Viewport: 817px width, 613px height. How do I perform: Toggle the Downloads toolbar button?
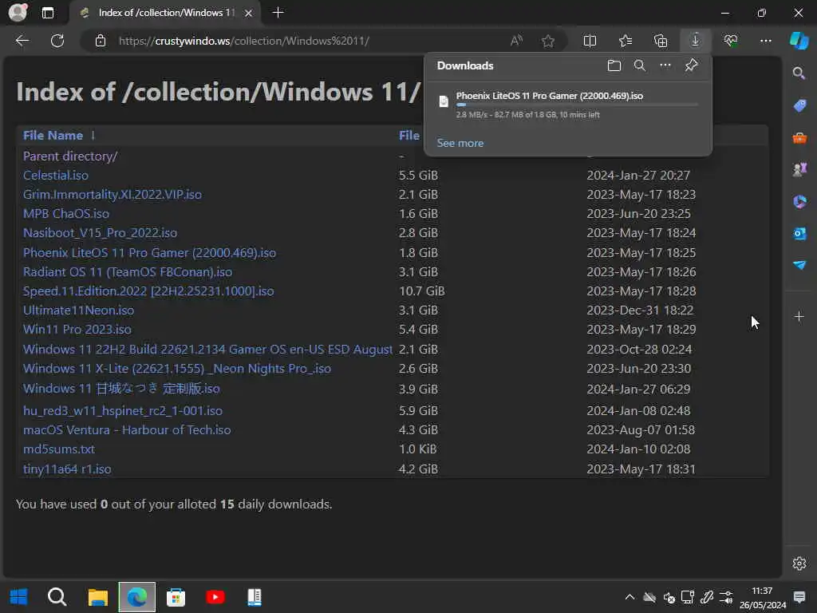(695, 41)
